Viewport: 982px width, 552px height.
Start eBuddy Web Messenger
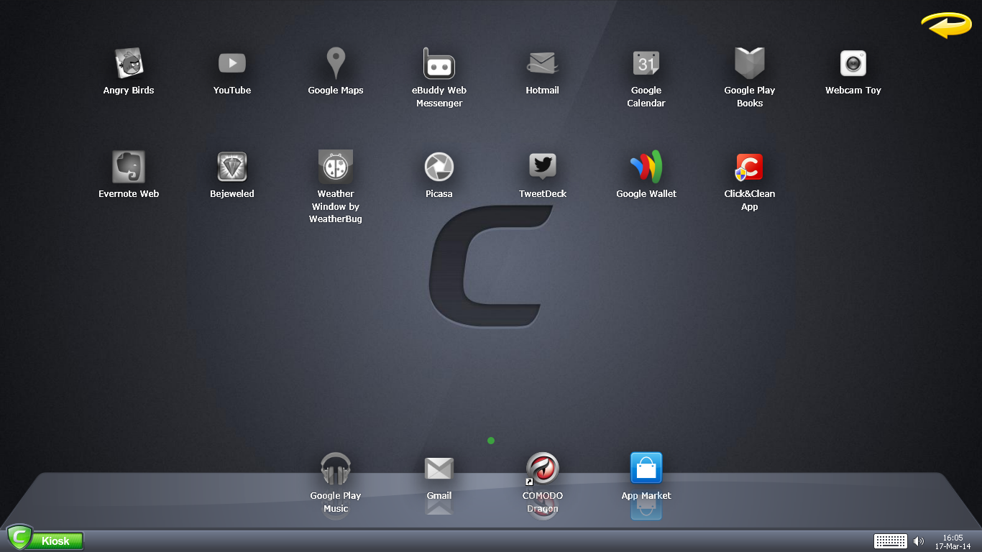click(439, 64)
